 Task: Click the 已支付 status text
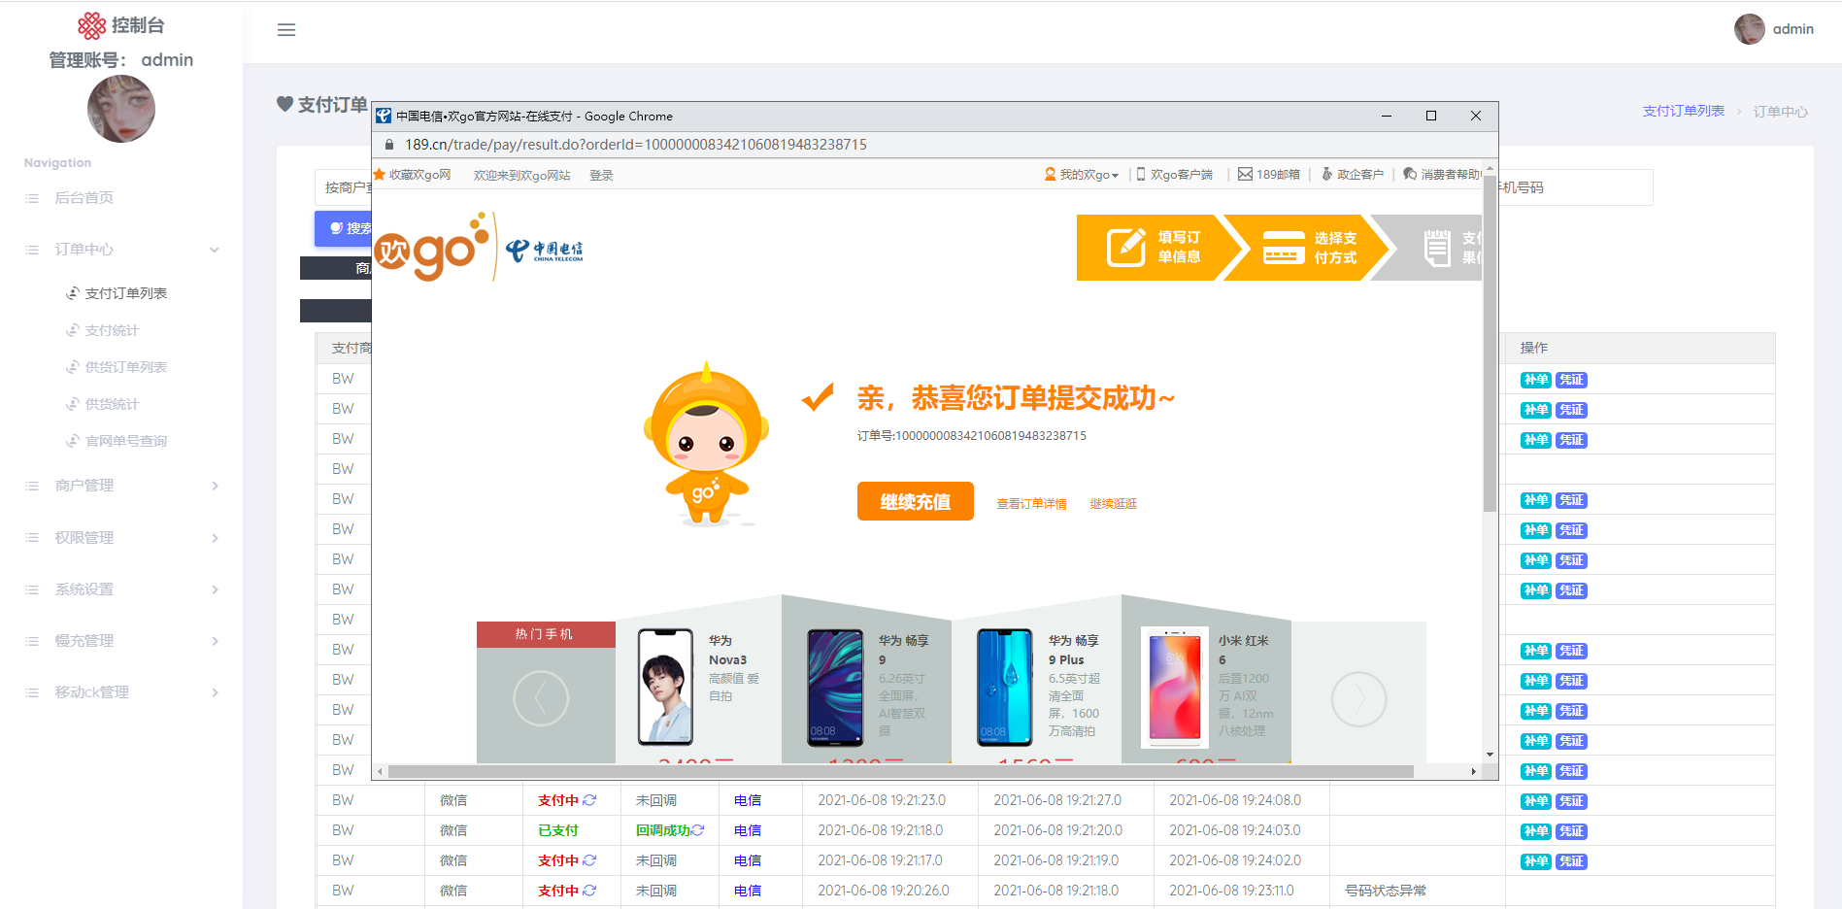pyautogui.click(x=558, y=830)
